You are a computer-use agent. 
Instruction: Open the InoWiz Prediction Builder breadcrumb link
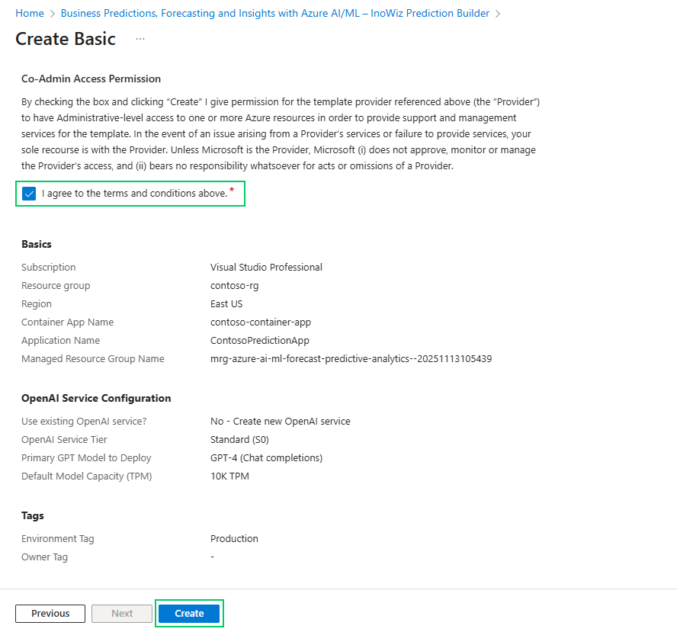(274, 13)
